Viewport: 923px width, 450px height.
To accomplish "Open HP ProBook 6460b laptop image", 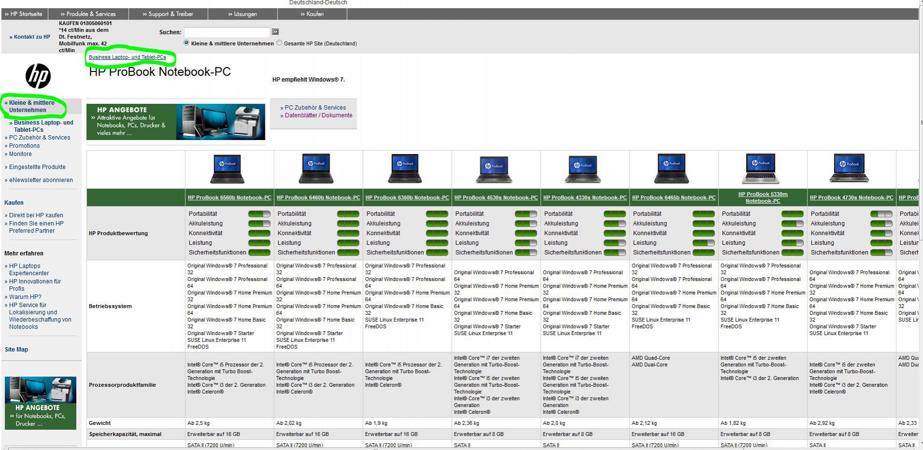I will tap(316, 169).
